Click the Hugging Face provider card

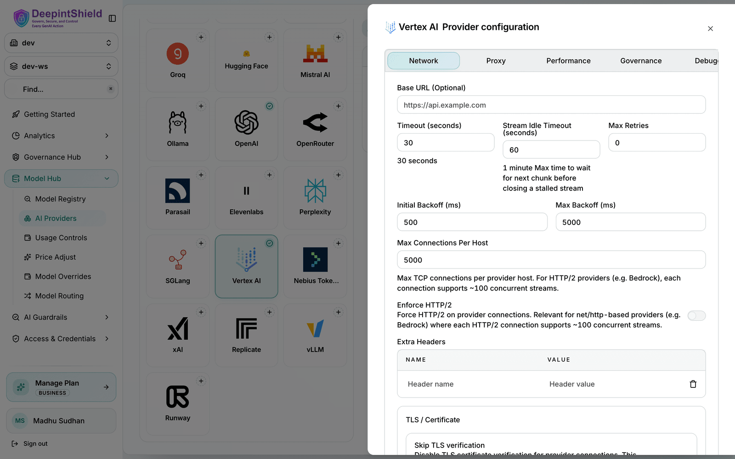pyautogui.click(x=246, y=60)
